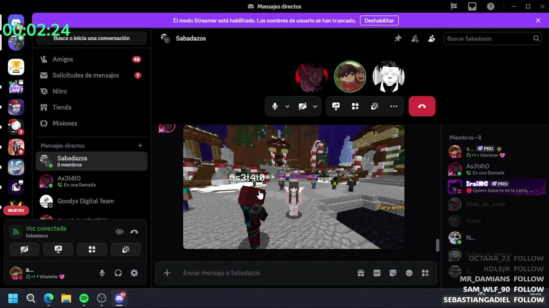Image resolution: width=549 pixels, height=308 pixels.
Task: Share screen from voice panel
Action: (x=58, y=249)
